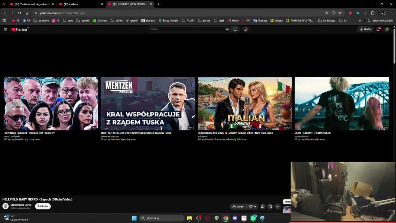Open the browser home page

tap(27, 13)
